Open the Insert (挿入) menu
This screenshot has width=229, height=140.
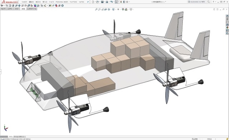(45, 2)
